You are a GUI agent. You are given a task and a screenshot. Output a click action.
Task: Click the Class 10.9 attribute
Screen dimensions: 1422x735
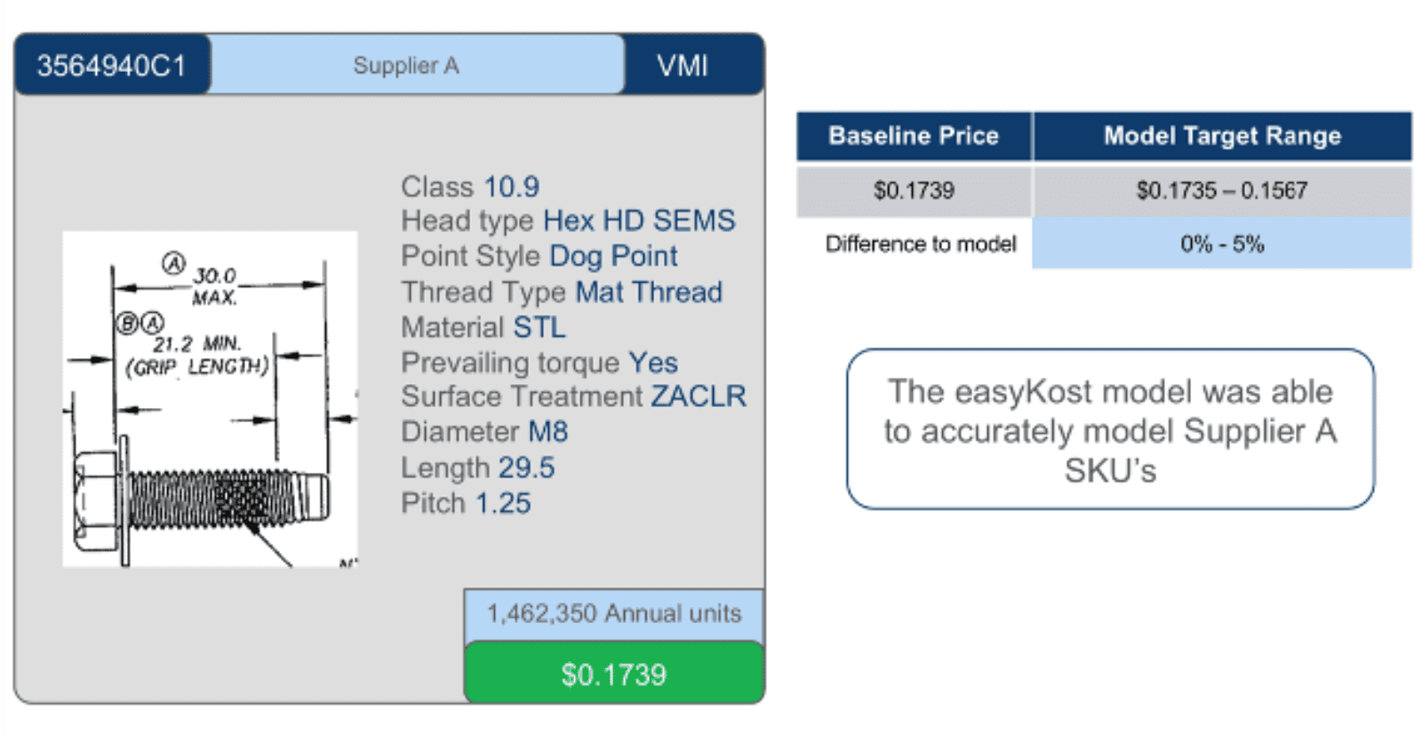coord(470,187)
